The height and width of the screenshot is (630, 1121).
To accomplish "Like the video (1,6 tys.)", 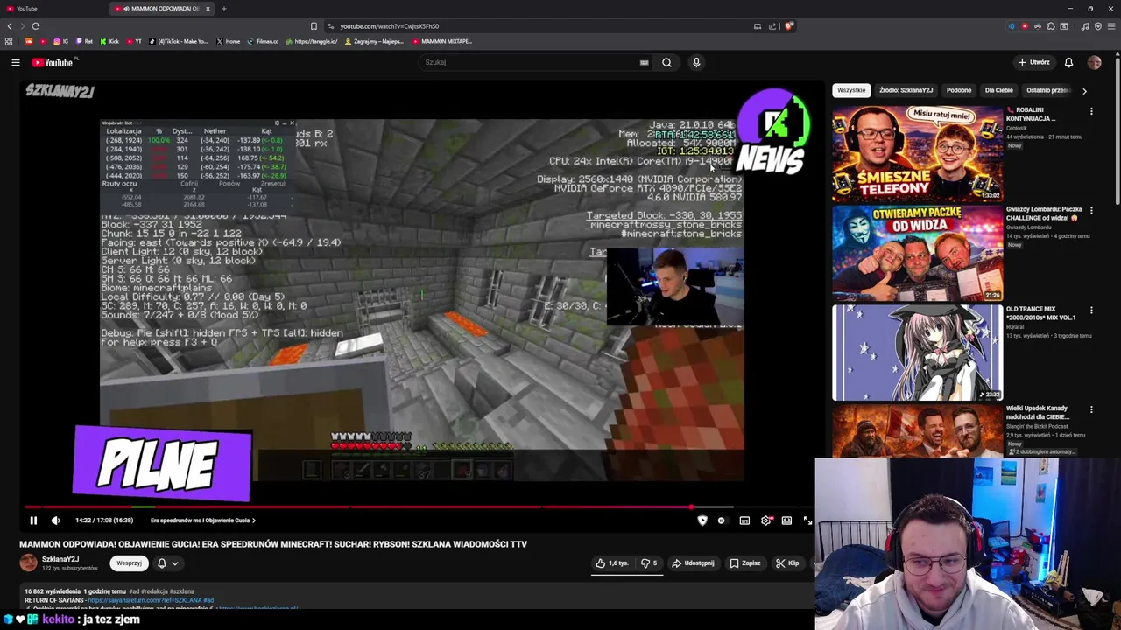I will pyautogui.click(x=612, y=563).
